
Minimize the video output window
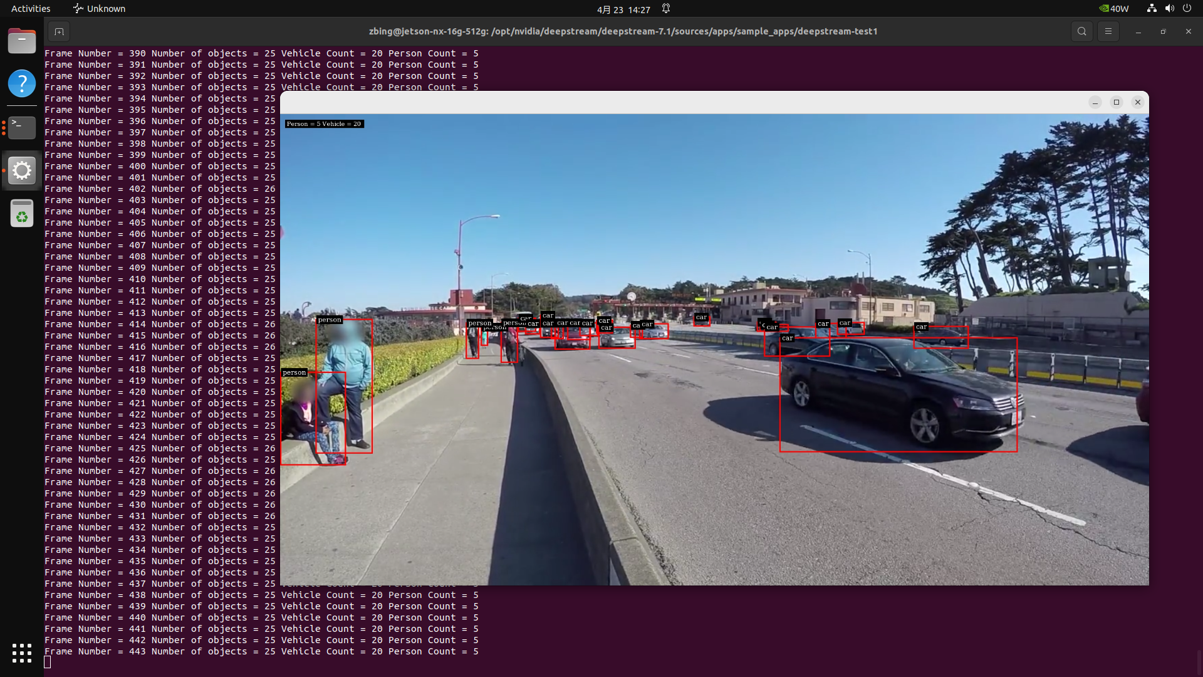[1095, 102]
